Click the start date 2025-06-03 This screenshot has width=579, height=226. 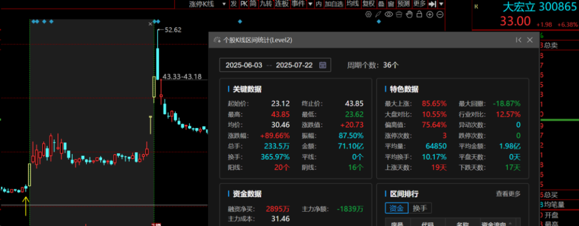coord(244,65)
